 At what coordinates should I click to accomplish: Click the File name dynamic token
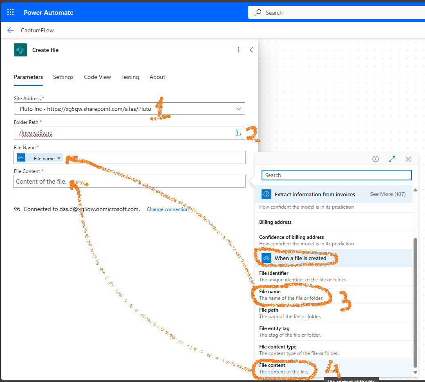coord(40,158)
